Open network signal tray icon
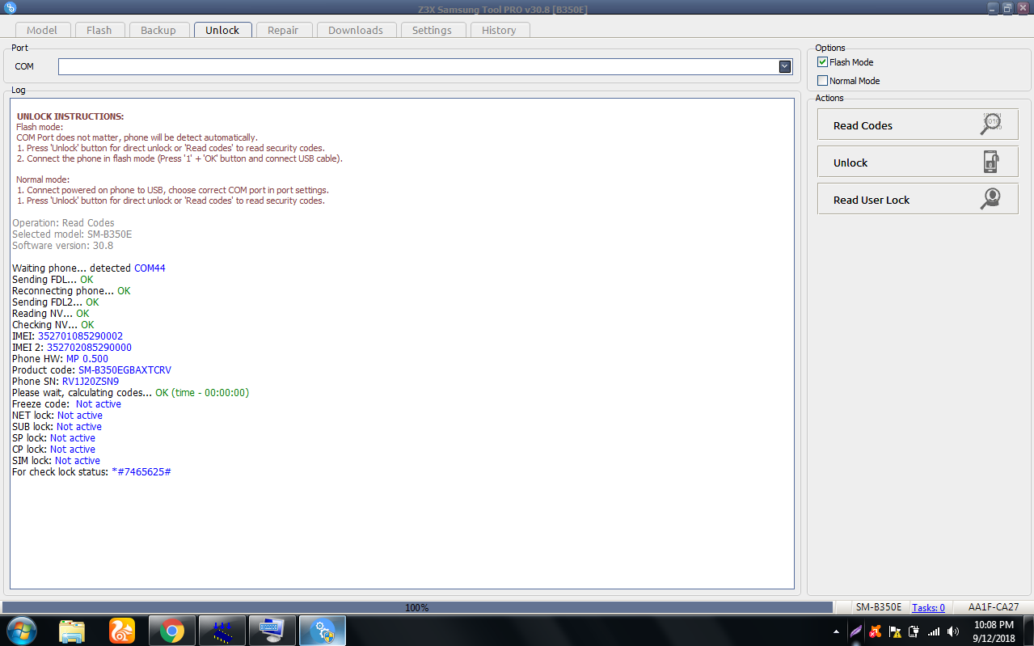Screen dimensions: 1034x646 pyautogui.click(x=934, y=631)
